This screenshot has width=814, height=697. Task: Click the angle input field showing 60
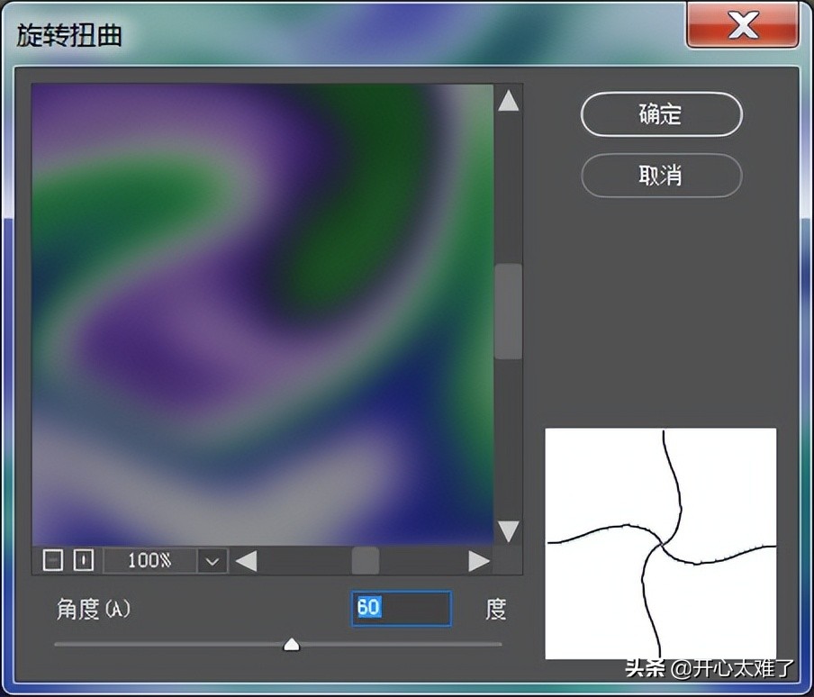pyautogui.click(x=402, y=608)
